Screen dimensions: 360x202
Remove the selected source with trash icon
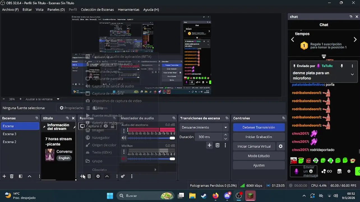click(x=89, y=176)
